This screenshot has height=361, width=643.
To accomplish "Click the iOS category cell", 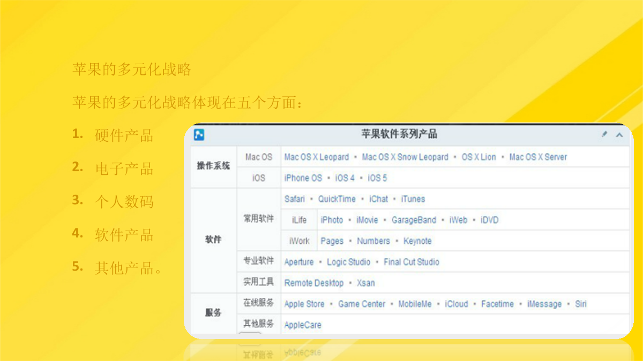I will [x=259, y=178].
